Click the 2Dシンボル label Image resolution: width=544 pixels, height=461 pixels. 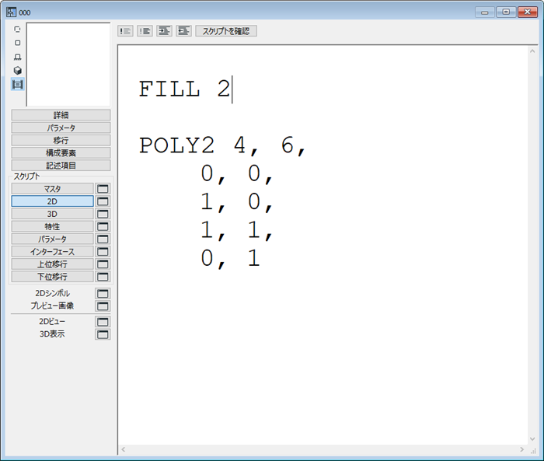[52, 293]
